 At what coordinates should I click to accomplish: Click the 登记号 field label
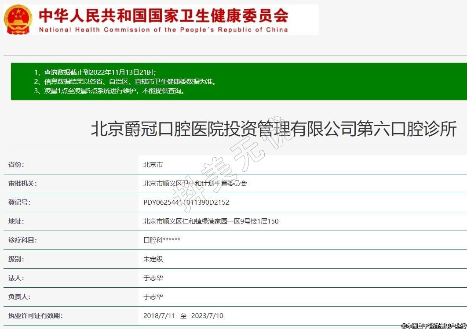[19, 202]
